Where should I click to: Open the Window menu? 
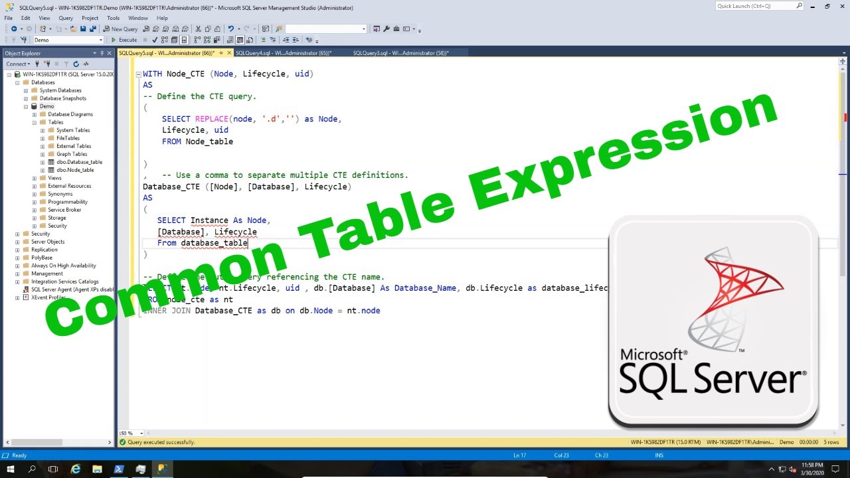(138, 18)
